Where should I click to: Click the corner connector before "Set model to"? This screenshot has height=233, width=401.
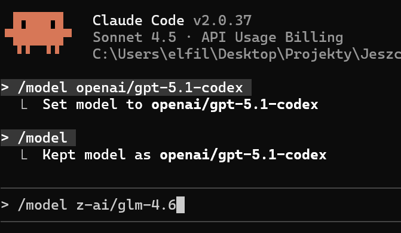(x=24, y=104)
